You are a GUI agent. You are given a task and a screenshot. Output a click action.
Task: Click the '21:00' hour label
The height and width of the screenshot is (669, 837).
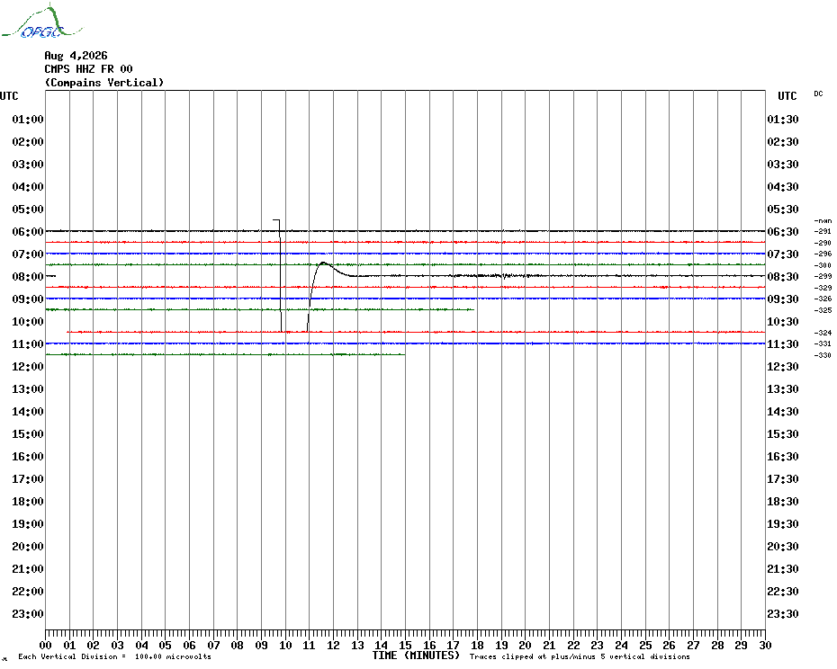28,568
